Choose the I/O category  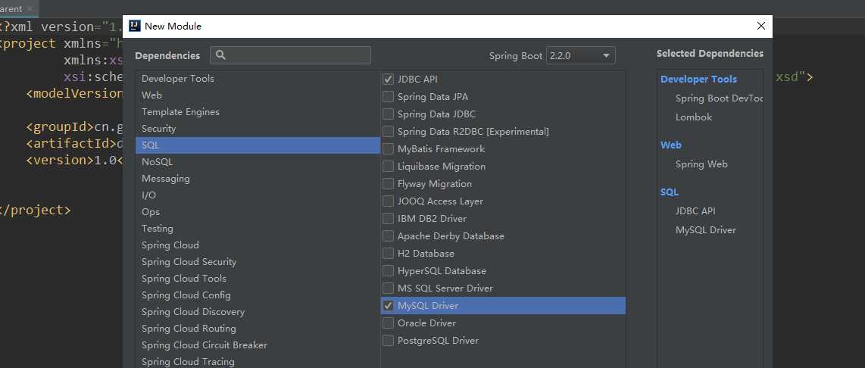[258, 195]
